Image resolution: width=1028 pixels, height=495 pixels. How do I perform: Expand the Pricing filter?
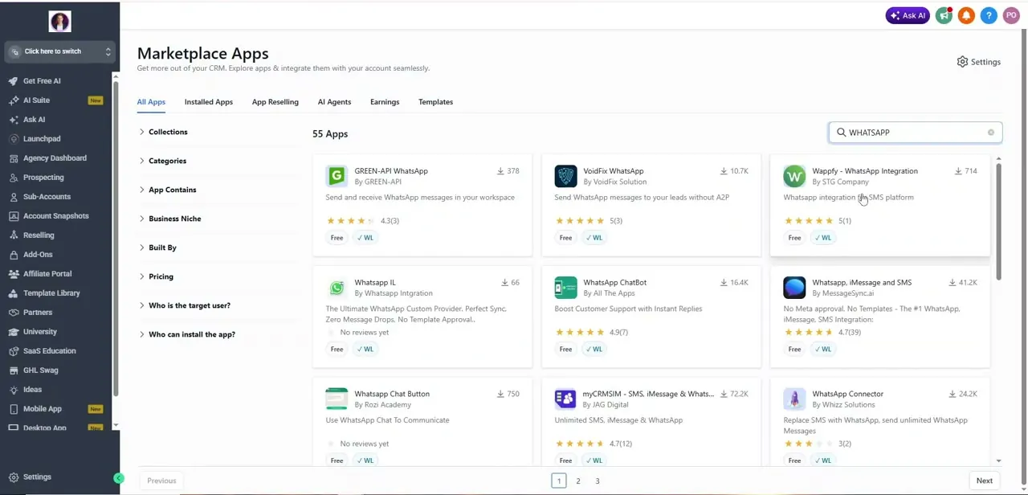tap(157, 276)
